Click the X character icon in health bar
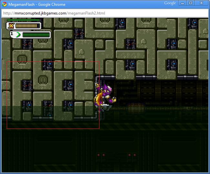Screen dimensions: 210x174 11,26
